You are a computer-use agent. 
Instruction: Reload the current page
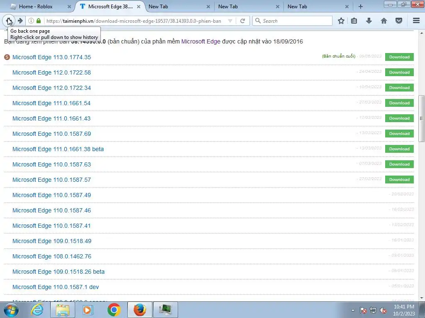(x=242, y=21)
